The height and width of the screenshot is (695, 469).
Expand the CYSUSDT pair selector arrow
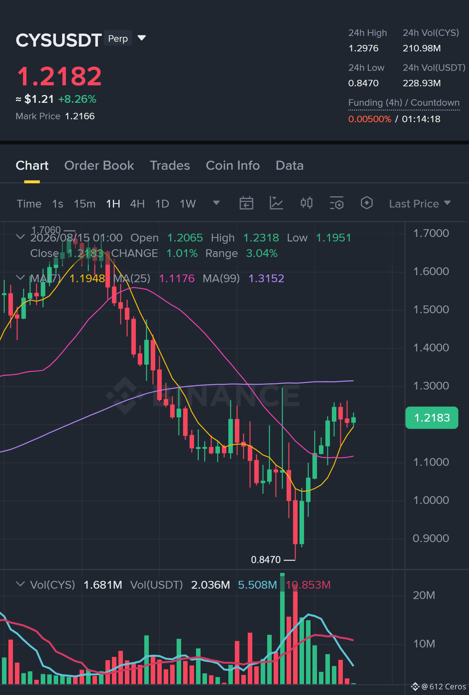pyautogui.click(x=142, y=38)
